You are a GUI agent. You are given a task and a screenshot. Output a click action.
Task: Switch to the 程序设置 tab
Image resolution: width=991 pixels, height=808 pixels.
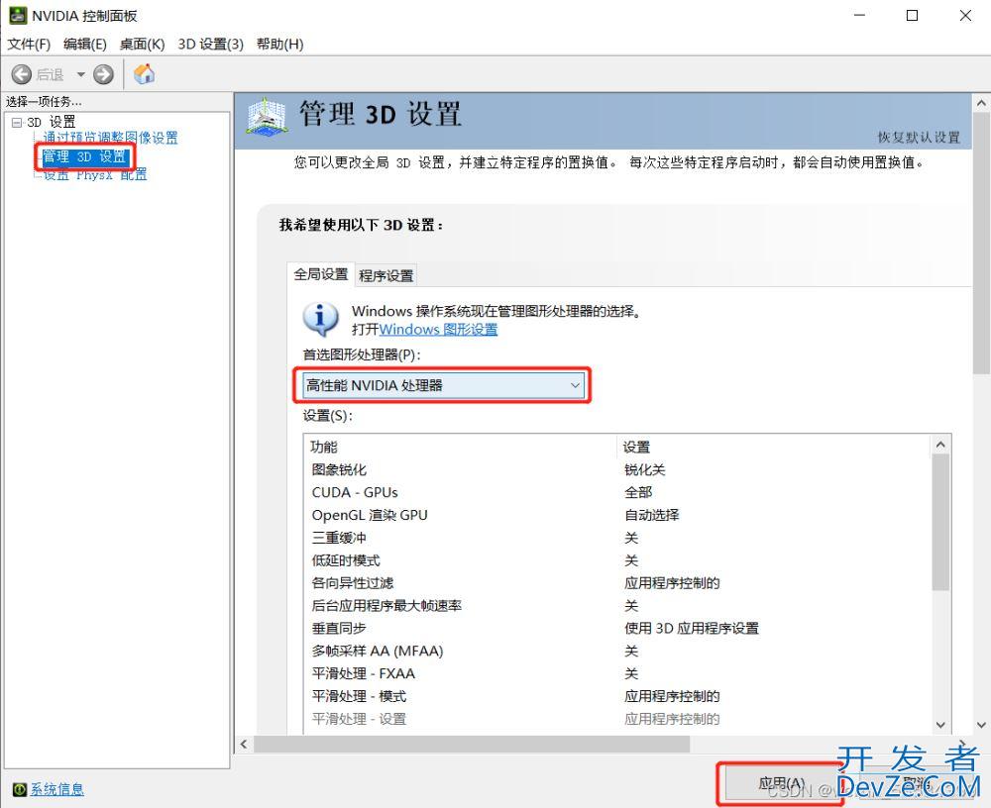(x=385, y=275)
